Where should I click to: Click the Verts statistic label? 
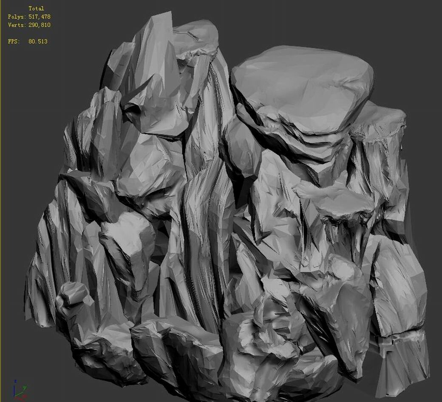click(17, 24)
